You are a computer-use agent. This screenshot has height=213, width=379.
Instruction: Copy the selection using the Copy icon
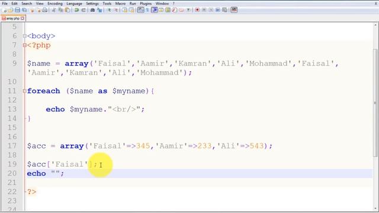(x=60, y=10)
